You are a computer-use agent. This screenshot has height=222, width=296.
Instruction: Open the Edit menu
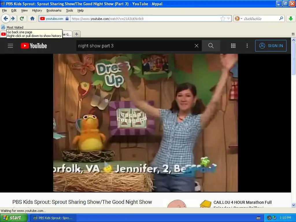click(x=14, y=10)
